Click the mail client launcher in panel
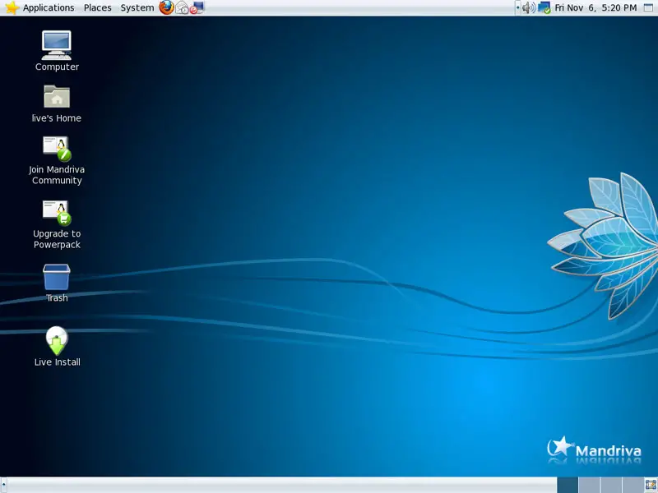Viewport: 658px width, 493px height. point(183,7)
